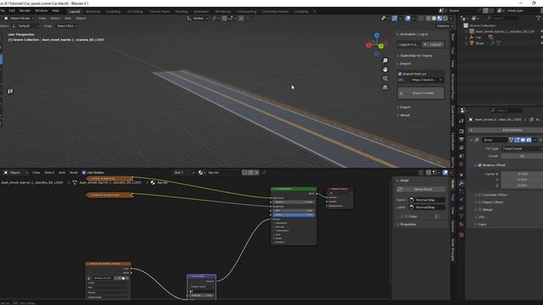The height and width of the screenshot is (305, 543).
Task: Open the Render menu
Action: click(x=25, y=11)
